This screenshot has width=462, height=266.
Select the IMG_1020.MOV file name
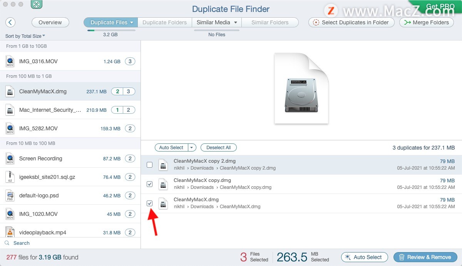tap(38, 214)
